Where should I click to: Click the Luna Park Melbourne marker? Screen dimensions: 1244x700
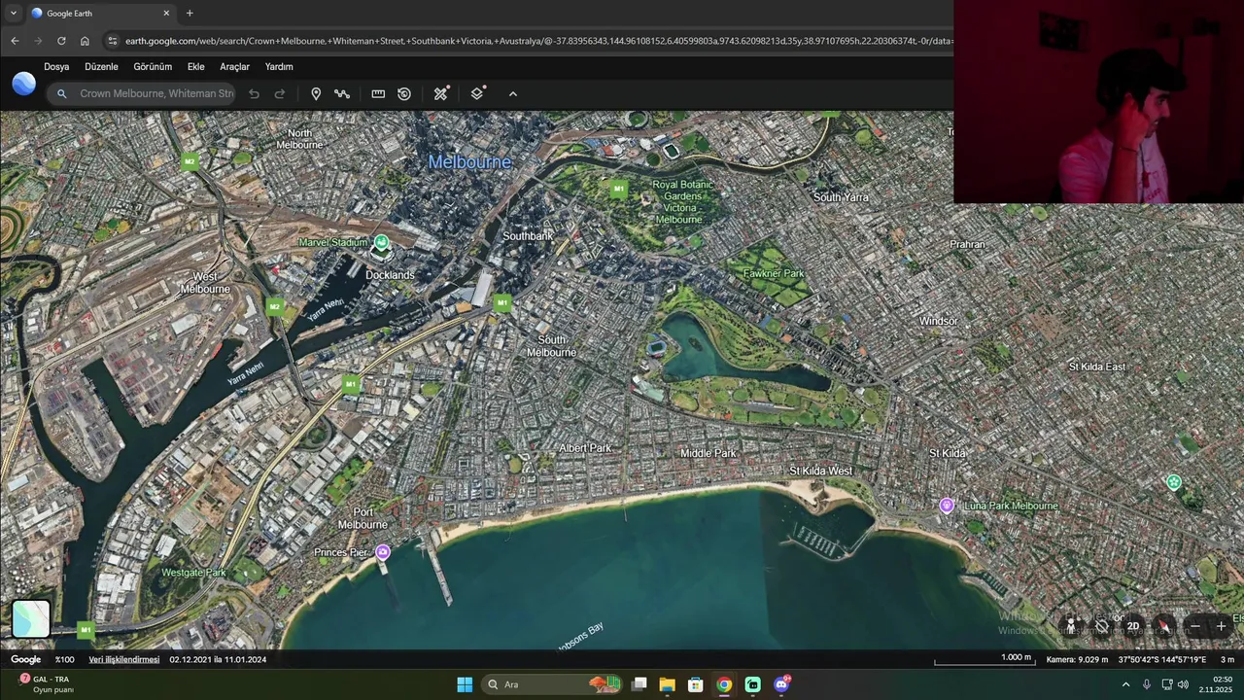coord(947,505)
